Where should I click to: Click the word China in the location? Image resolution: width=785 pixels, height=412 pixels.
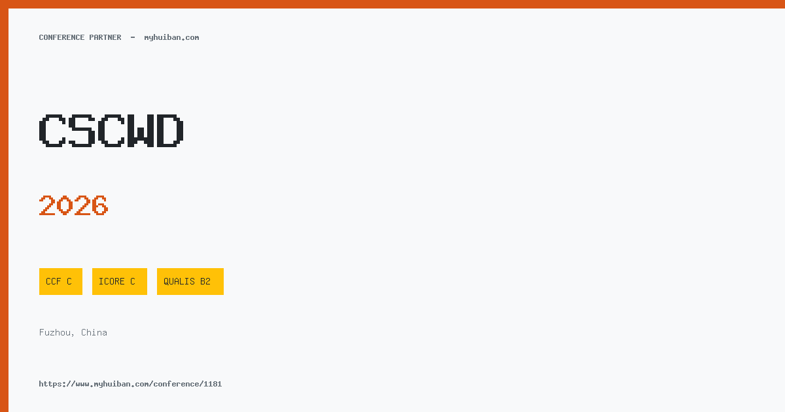(94, 332)
